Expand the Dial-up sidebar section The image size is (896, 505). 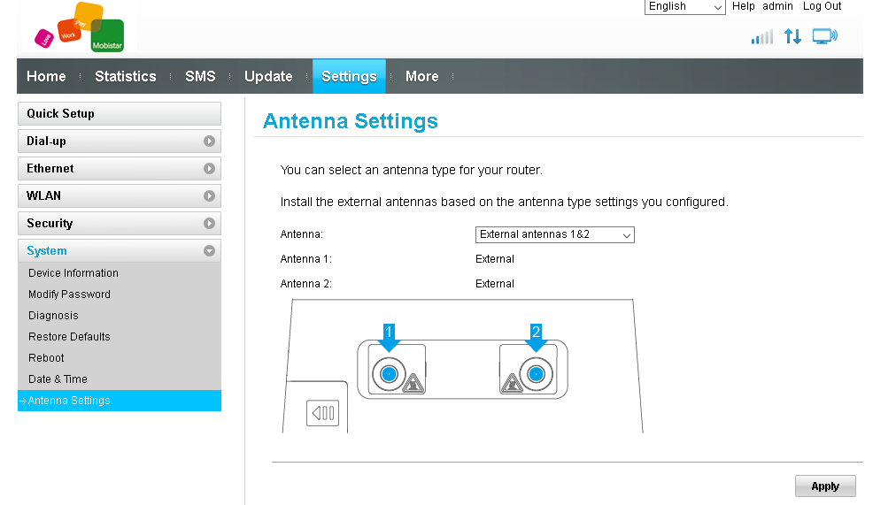(119, 141)
